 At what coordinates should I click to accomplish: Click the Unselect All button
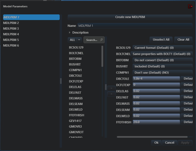click(x=161, y=40)
